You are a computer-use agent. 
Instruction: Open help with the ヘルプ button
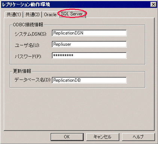tap(138, 137)
